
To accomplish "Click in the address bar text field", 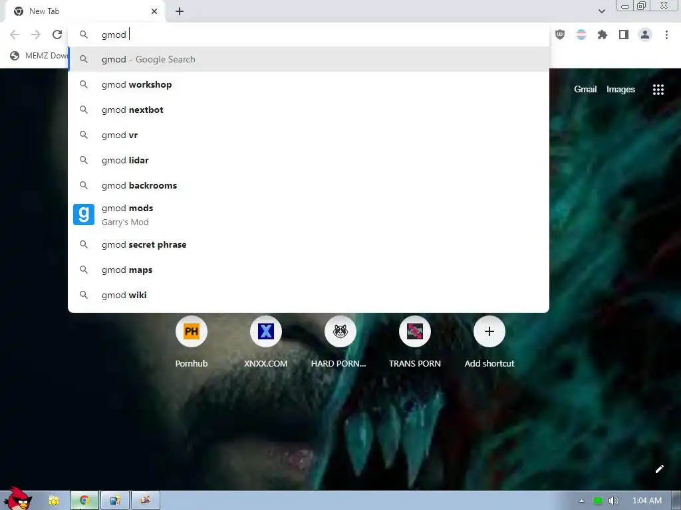I will 309,35.
